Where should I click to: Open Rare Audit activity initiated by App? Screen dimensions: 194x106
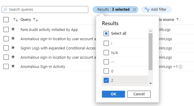tap(49, 29)
